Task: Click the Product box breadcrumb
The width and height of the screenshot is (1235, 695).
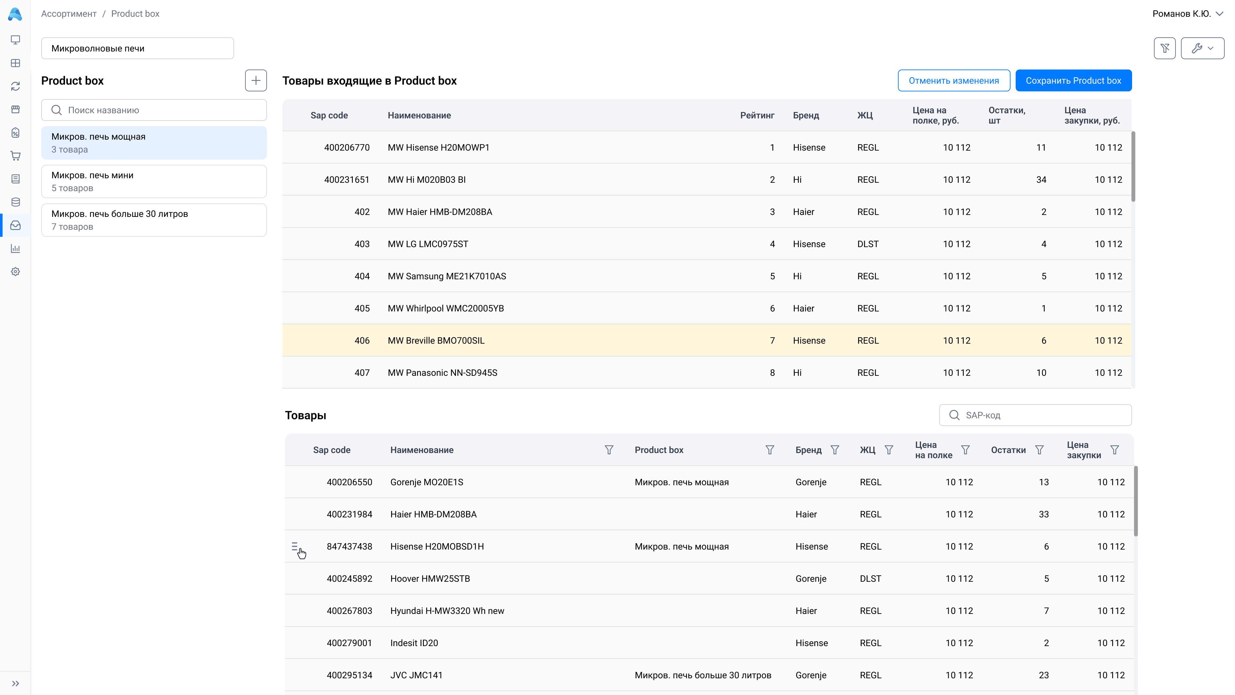Action: (x=135, y=14)
